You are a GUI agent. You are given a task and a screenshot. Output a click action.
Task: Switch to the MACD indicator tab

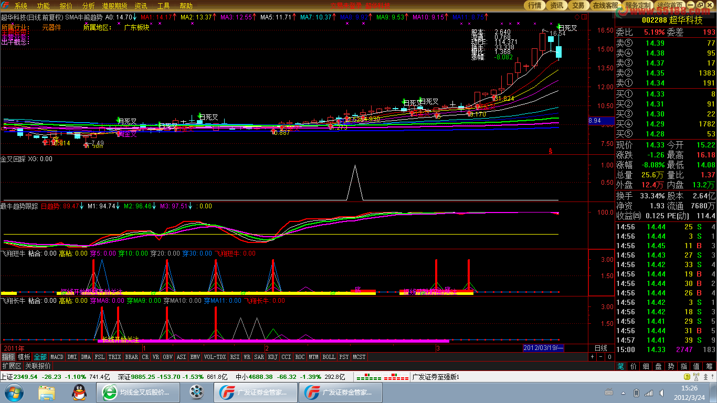57,357
